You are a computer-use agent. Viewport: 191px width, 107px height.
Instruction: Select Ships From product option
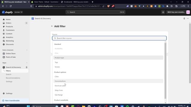pos(108,90)
